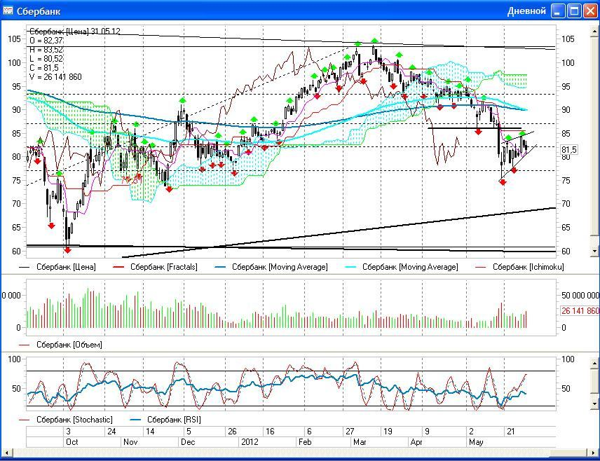Image resolution: width=600 pixels, height=461 pixels.
Task: Click the 'Сбербанк [Цена] 31.05.12' header line
Action: tap(74, 32)
